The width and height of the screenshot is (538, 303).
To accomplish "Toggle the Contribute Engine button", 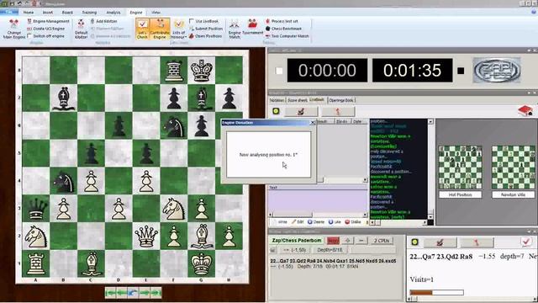I will (x=160, y=29).
